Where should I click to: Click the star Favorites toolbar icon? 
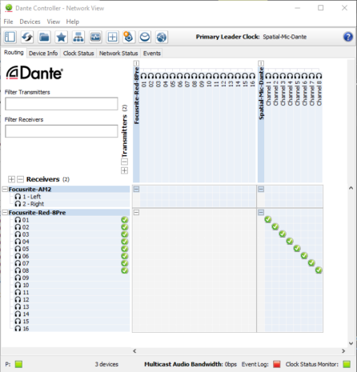point(61,37)
